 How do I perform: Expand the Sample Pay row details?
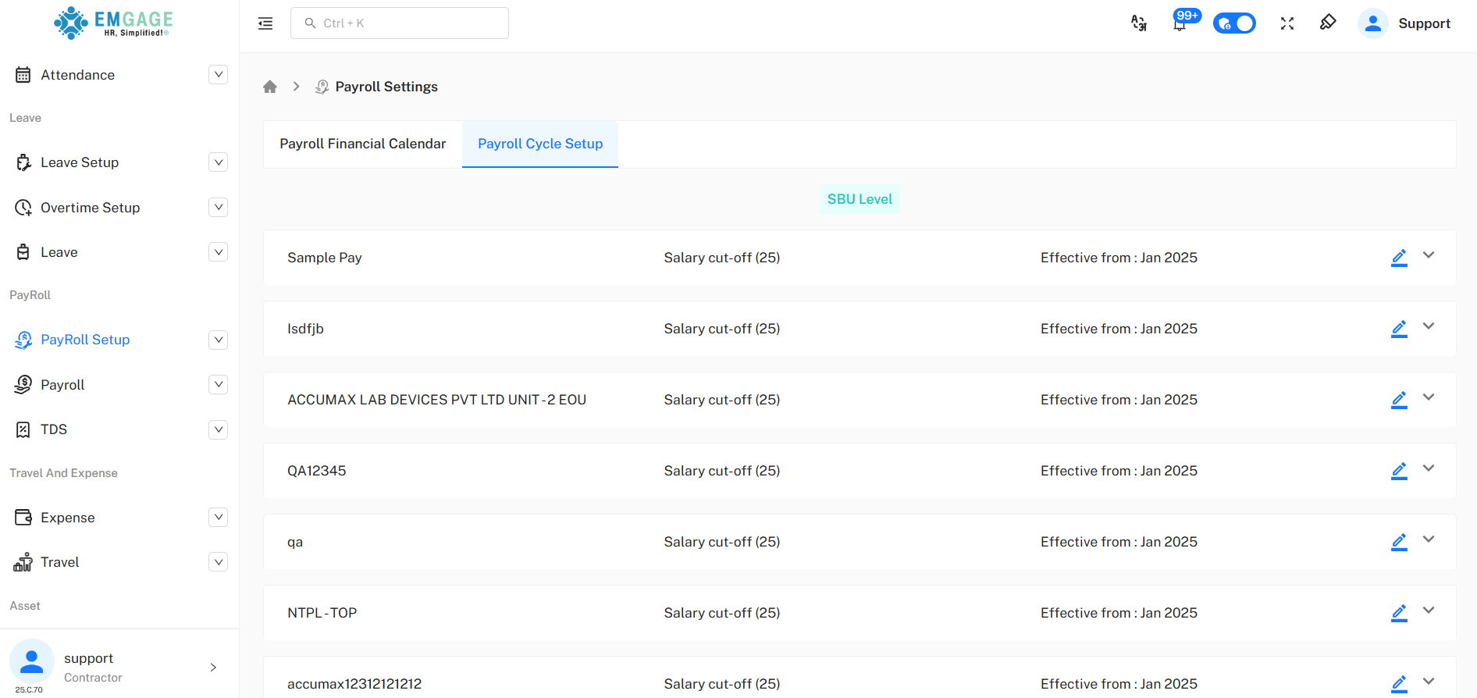tap(1429, 255)
